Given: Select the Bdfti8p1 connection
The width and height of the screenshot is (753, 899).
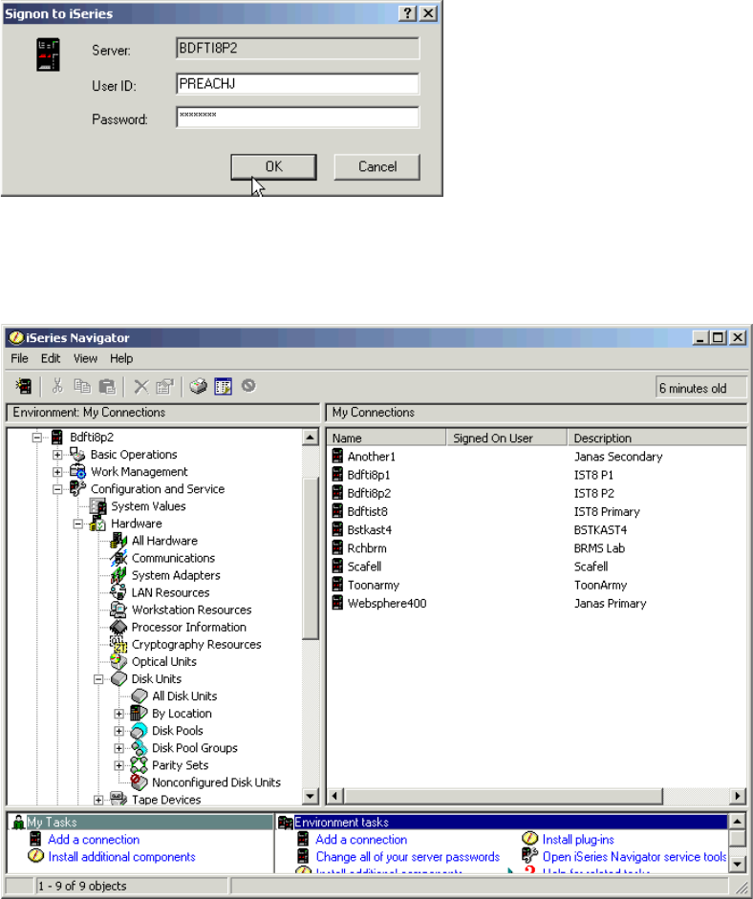Looking at the screenshot, I should point(368,475).
